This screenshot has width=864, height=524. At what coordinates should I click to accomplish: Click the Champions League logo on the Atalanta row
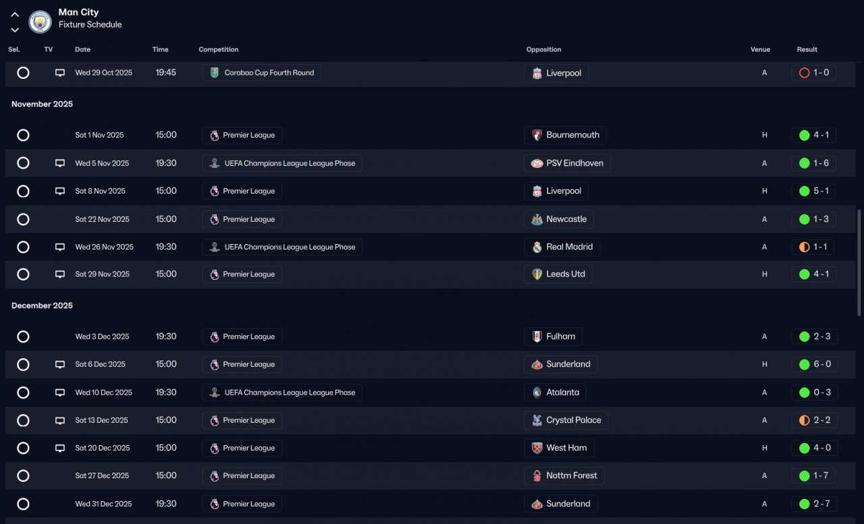[215, 392]
